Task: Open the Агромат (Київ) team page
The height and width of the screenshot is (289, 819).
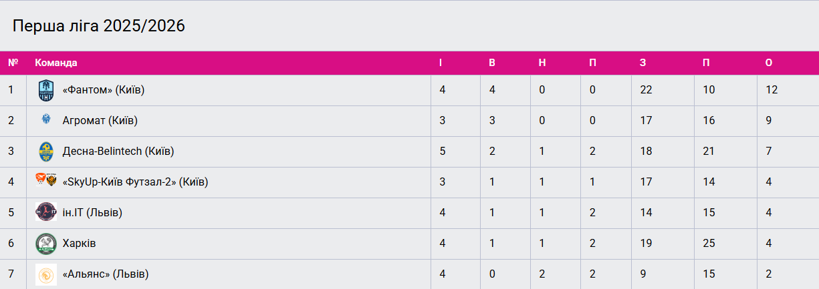Action: click(x=100, y=121)
